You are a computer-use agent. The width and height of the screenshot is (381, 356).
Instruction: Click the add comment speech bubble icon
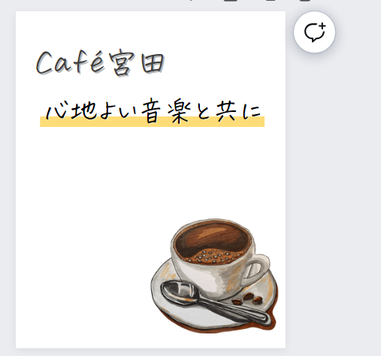314,32
